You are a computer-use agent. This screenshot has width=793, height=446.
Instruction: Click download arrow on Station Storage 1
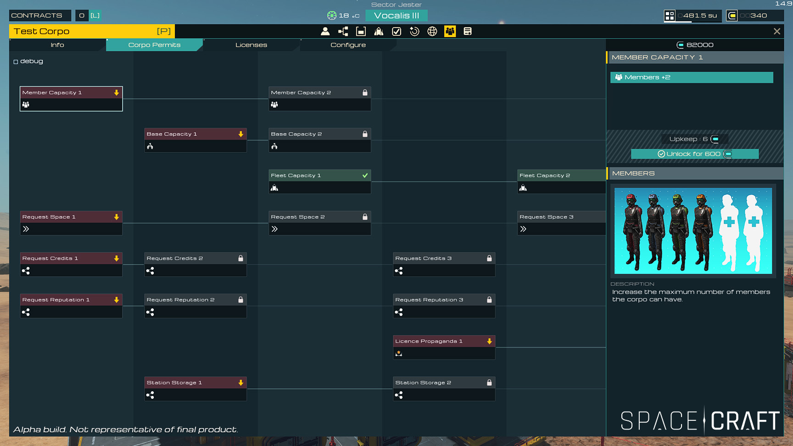point(241,383)
